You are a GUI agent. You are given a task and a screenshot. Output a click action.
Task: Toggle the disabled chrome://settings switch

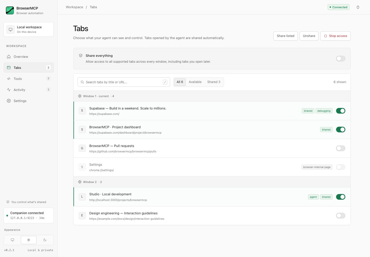click(x=341, y=167)
